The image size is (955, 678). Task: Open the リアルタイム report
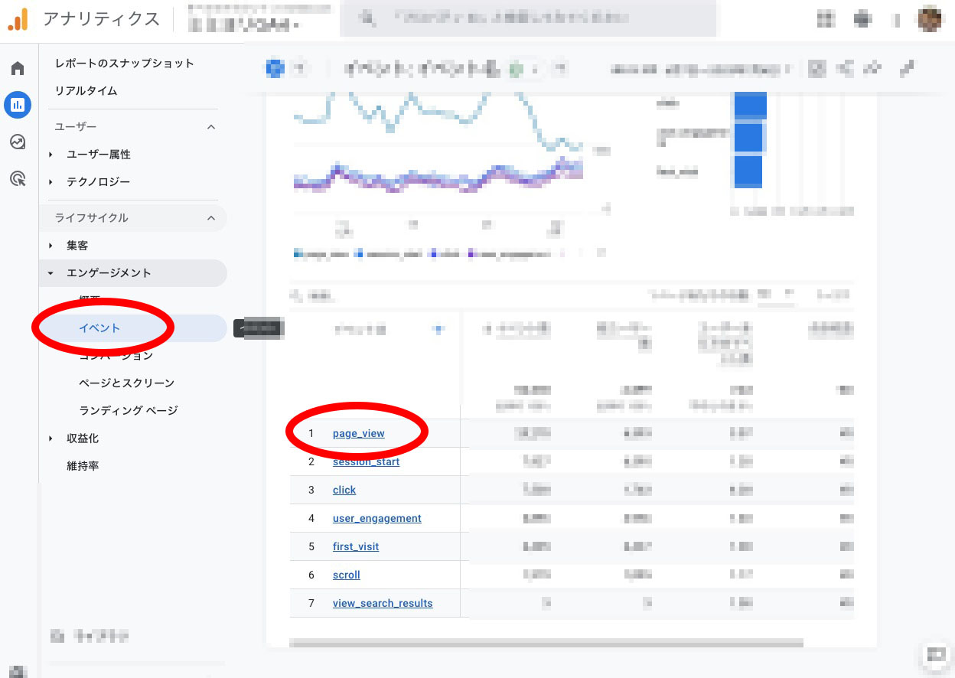tap(86, 91)
